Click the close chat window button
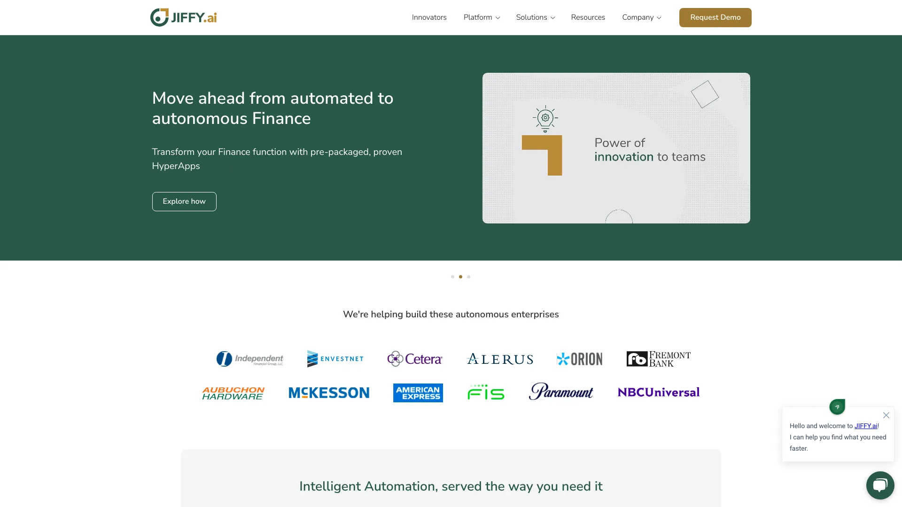The image size is (902, 507). click(886, 415)
